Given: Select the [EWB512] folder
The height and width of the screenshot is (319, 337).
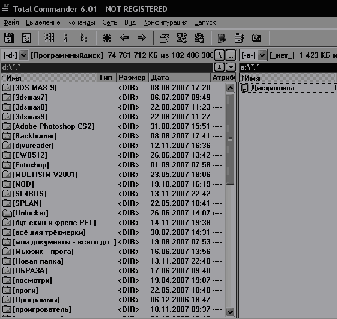Looking at the screenshot, I should 113,155.
